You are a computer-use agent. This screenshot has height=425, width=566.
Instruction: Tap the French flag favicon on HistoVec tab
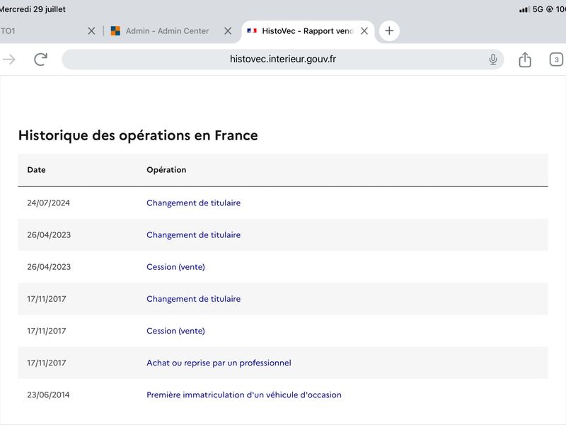[252, 30]
